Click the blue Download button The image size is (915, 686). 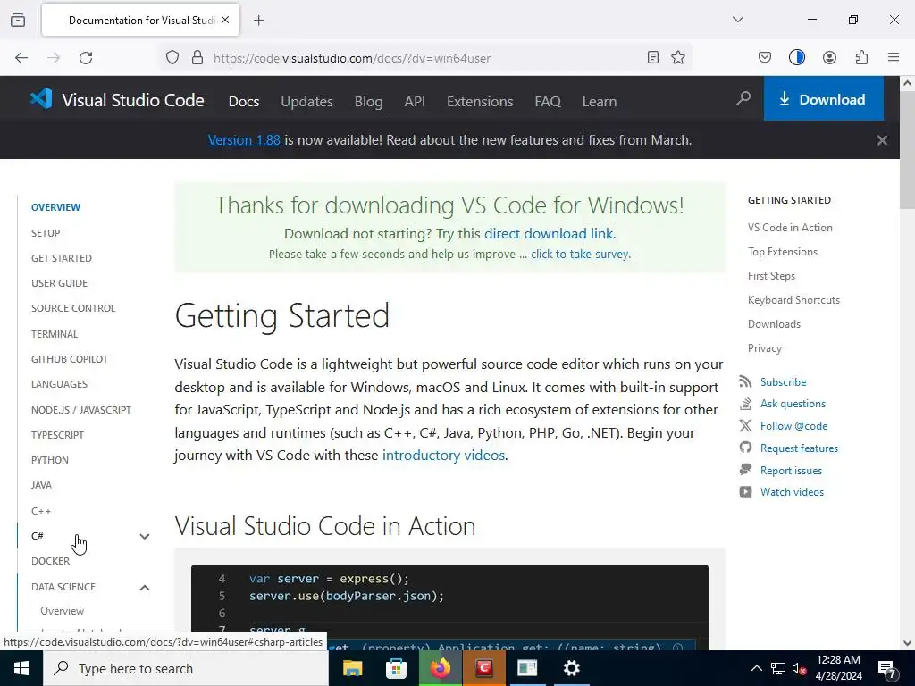(823, 99)
